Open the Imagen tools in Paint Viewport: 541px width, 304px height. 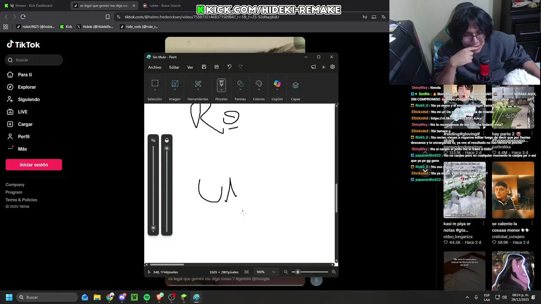175,84
